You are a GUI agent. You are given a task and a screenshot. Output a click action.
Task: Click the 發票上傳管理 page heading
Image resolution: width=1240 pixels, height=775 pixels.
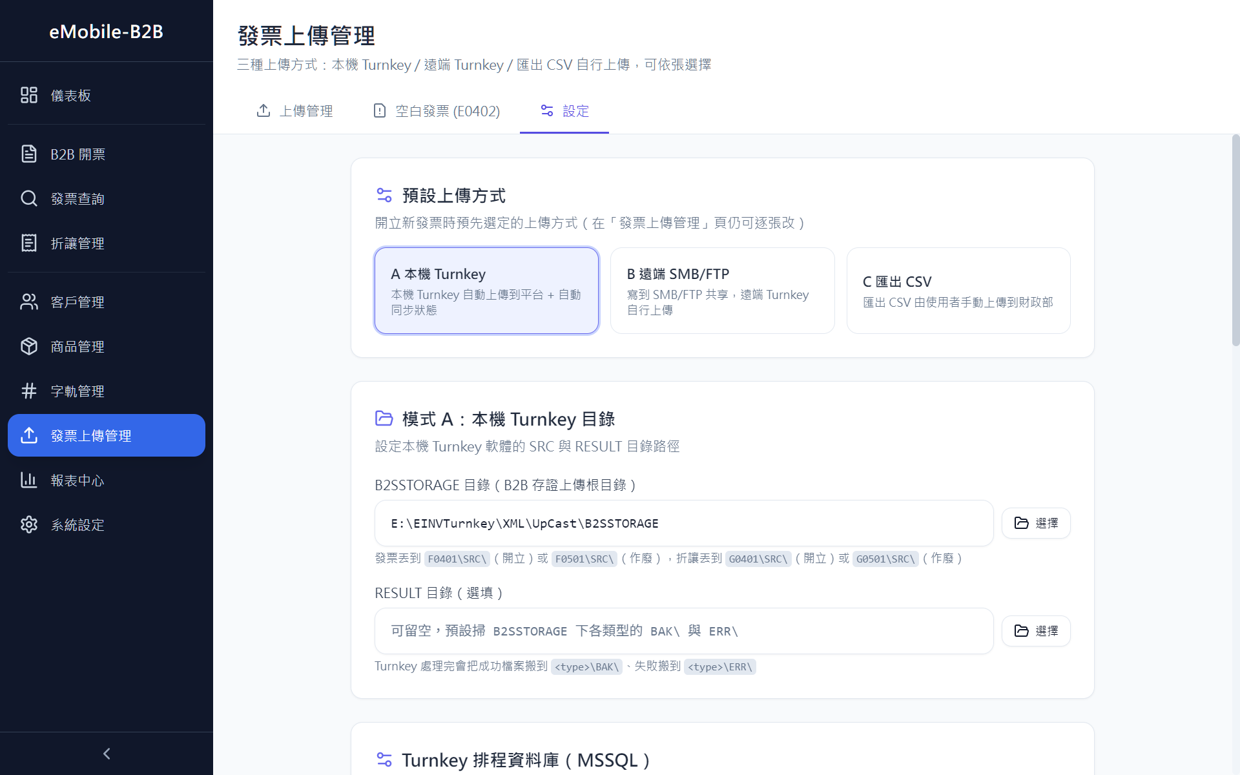(x=306, y=36)
